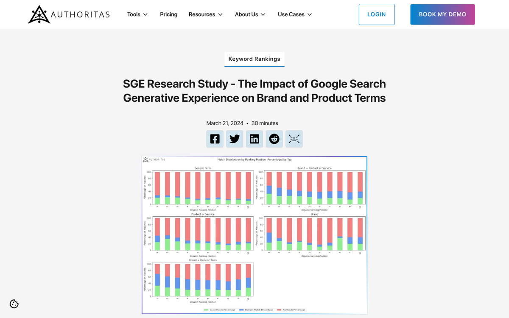The width and height of the screenshot is (509, 318).
Task: Open the Match Distribution chart image
Action: (x=255, y=235)
